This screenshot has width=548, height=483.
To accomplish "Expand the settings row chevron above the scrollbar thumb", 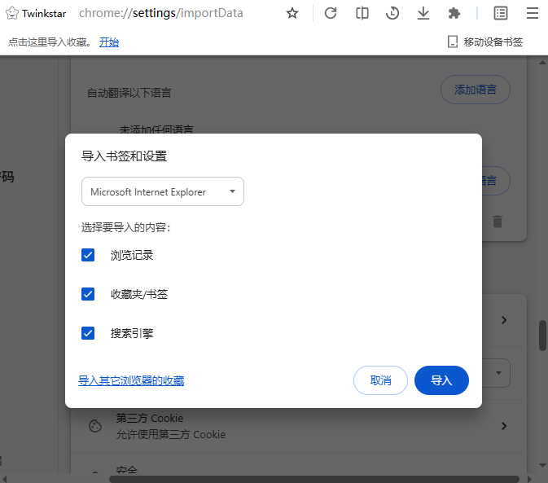I will [504, 320].
